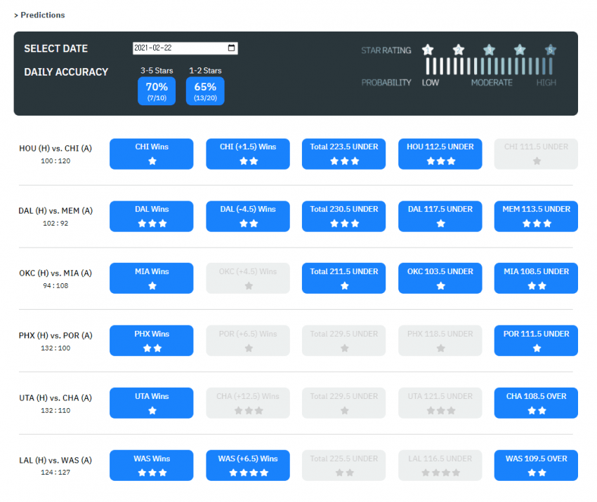Click the first star in star rating legend
This screenshot has height=502, width=597.
point(428,50)
